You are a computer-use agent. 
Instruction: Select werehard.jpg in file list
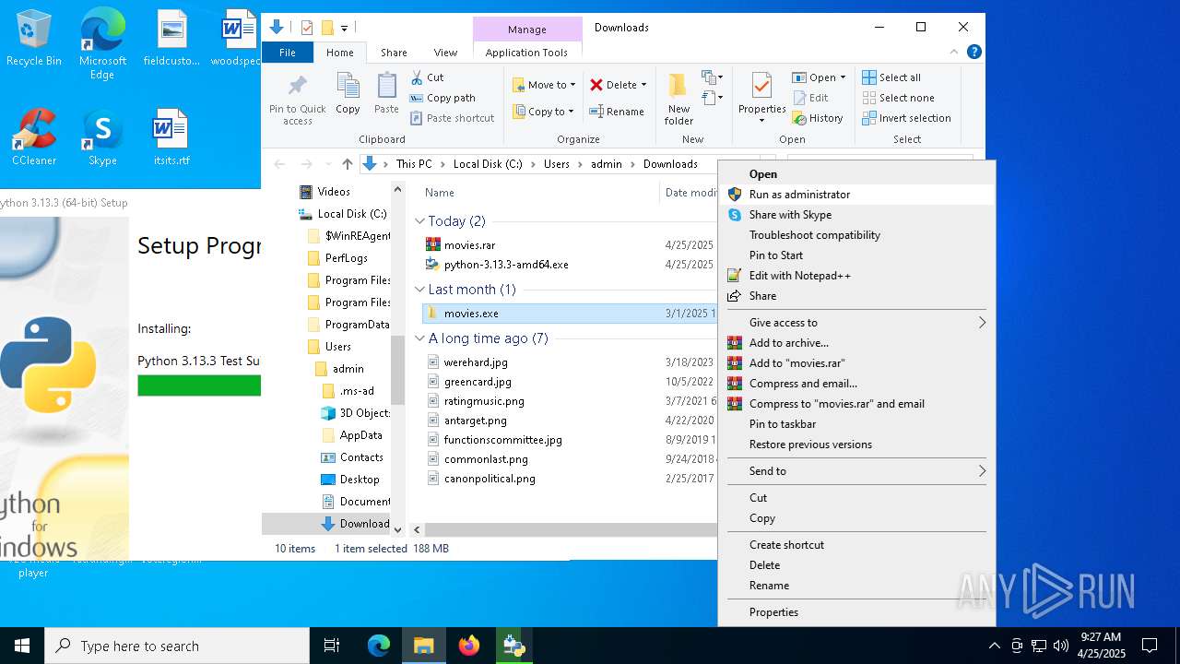(x=476, y=362)
